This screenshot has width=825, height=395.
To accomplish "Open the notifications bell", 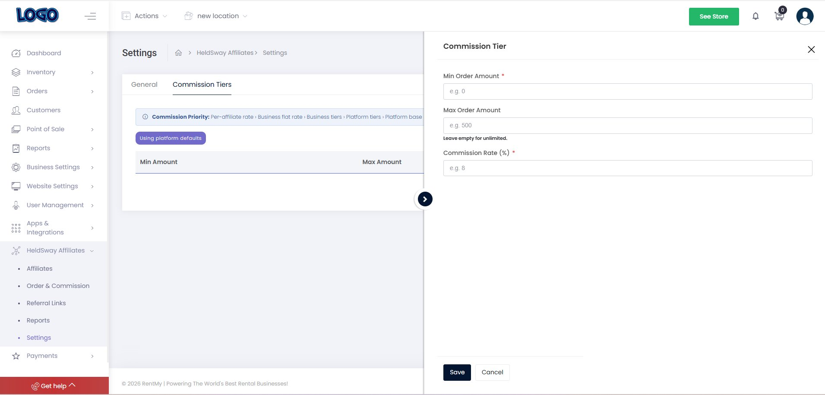I will 755,16.
